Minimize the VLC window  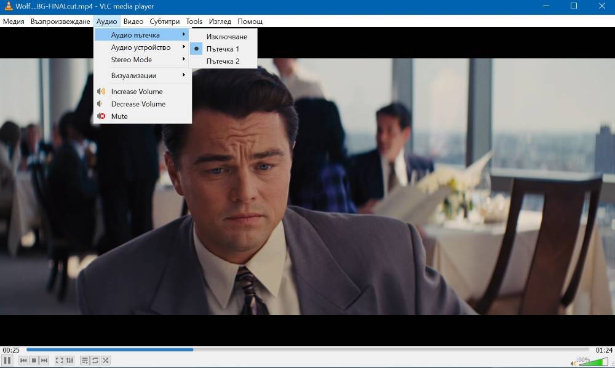click(x=546, y=6)
